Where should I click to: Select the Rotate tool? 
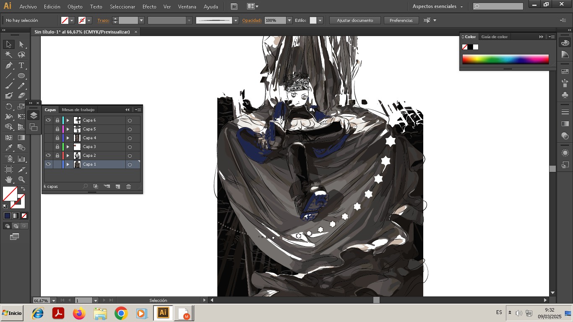point(8,106)
